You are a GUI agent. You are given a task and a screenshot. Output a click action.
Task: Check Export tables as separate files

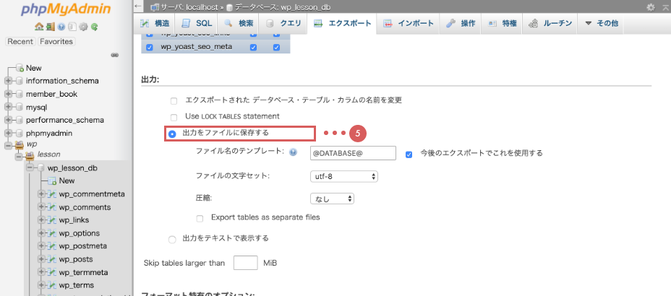point(200,217)
